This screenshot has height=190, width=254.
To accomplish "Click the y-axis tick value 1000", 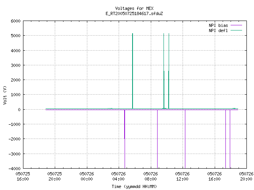I will tap(15, 95).
